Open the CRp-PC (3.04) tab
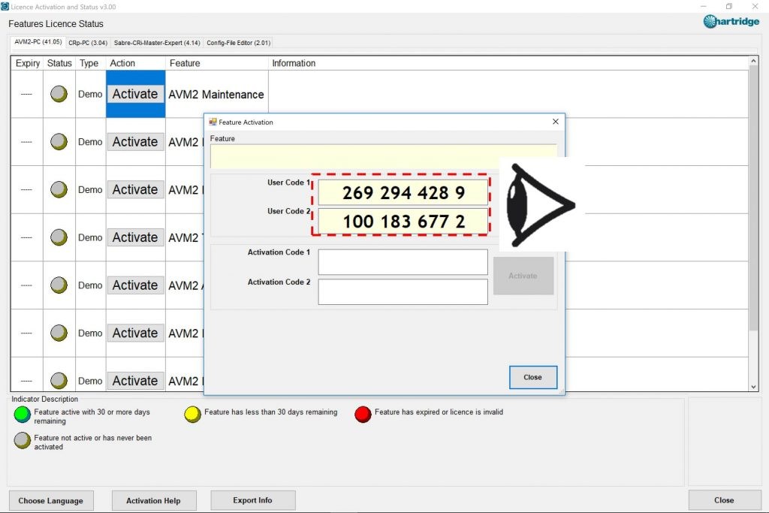 [x=88, y=43]
